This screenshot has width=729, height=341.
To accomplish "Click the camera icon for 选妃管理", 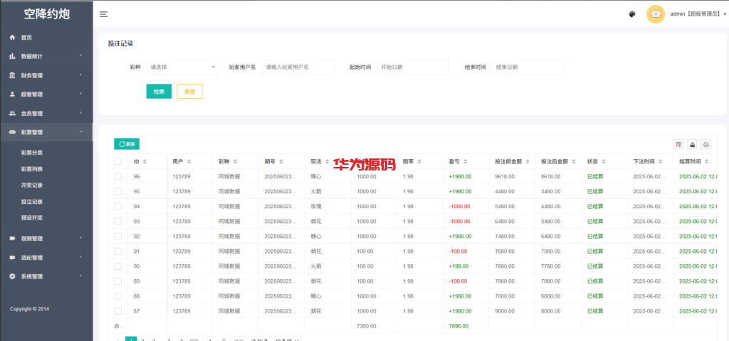I will 13,257.
